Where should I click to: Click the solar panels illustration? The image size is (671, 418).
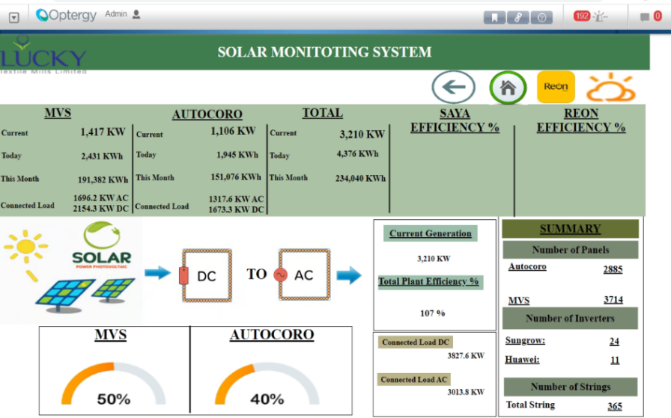pos(85,295)
